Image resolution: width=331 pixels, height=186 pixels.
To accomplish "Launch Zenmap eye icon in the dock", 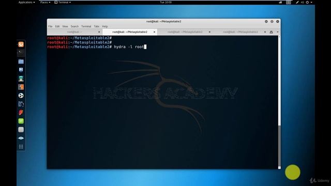I will (21, 138).
